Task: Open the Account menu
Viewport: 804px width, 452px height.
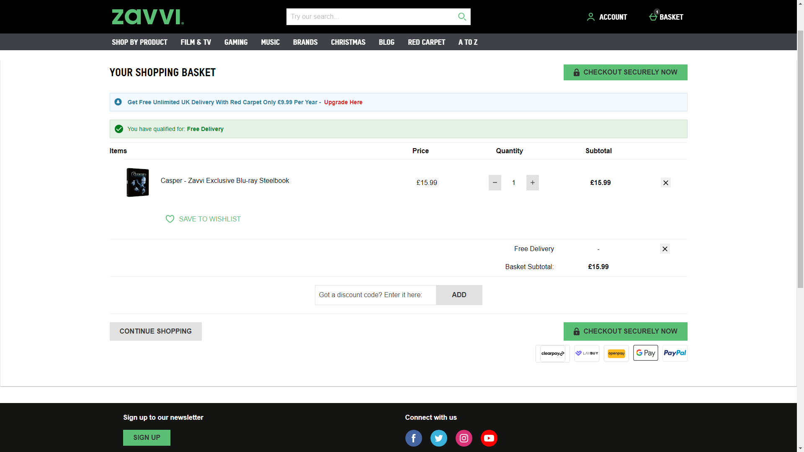Action: [x=607, y=17]
